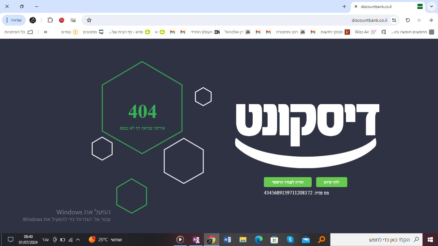Bookmark this page with the star icon
Screen dimensions: 438x246
[x=89, y=20]
